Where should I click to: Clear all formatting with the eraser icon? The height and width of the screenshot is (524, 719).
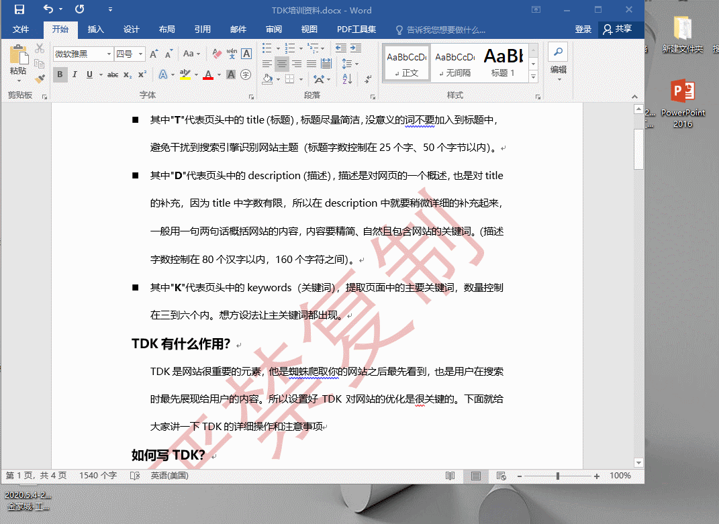[x=215, y=53]
